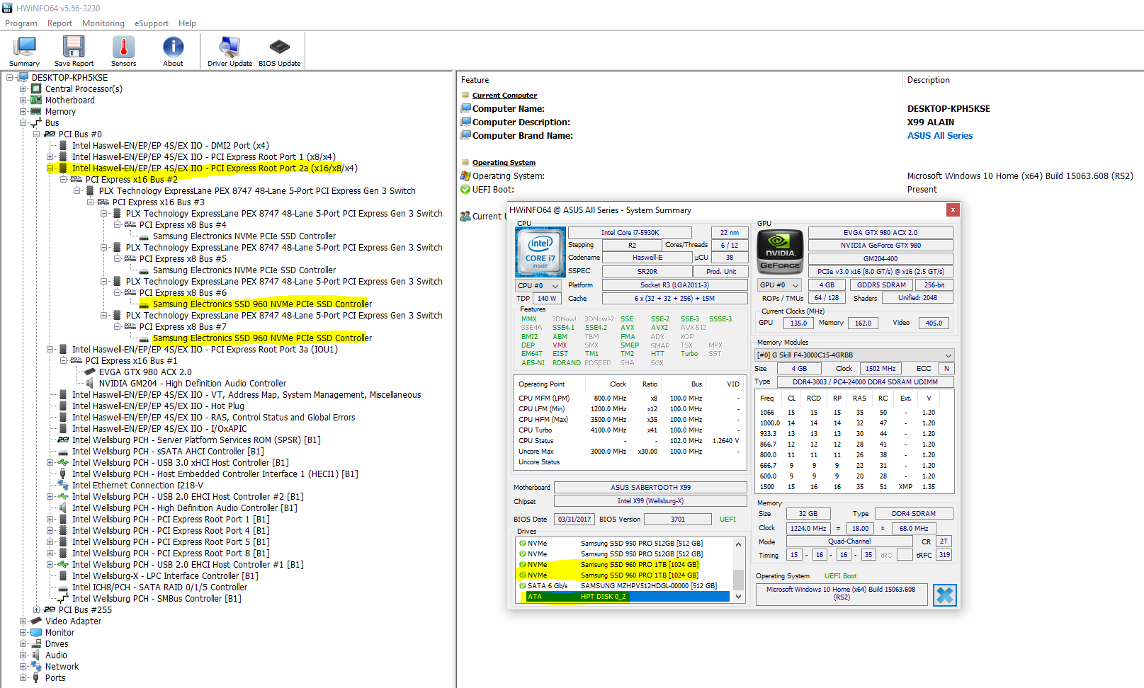Open the Monitoring menu
The image size is (1144, 688).
(x=103, y=23)
